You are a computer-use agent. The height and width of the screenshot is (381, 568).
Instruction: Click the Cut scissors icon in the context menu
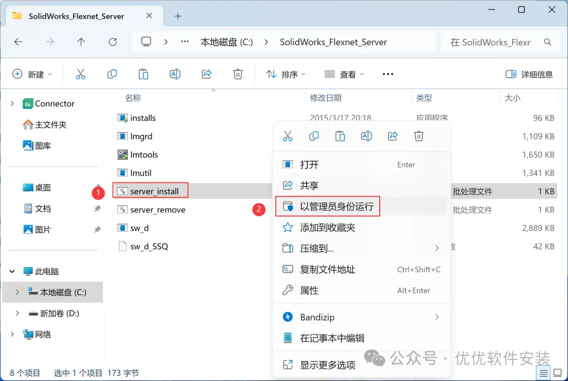click(x=288, y=136)
